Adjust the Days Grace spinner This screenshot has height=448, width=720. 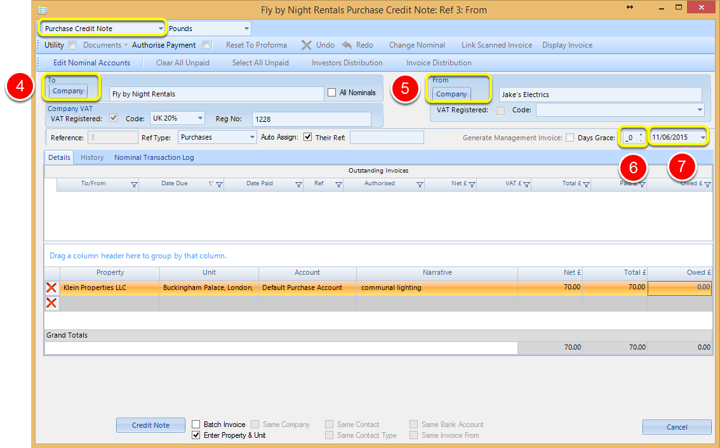[x=641, y=137]
